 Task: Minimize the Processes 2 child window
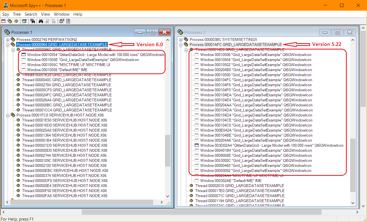point(325,32)
